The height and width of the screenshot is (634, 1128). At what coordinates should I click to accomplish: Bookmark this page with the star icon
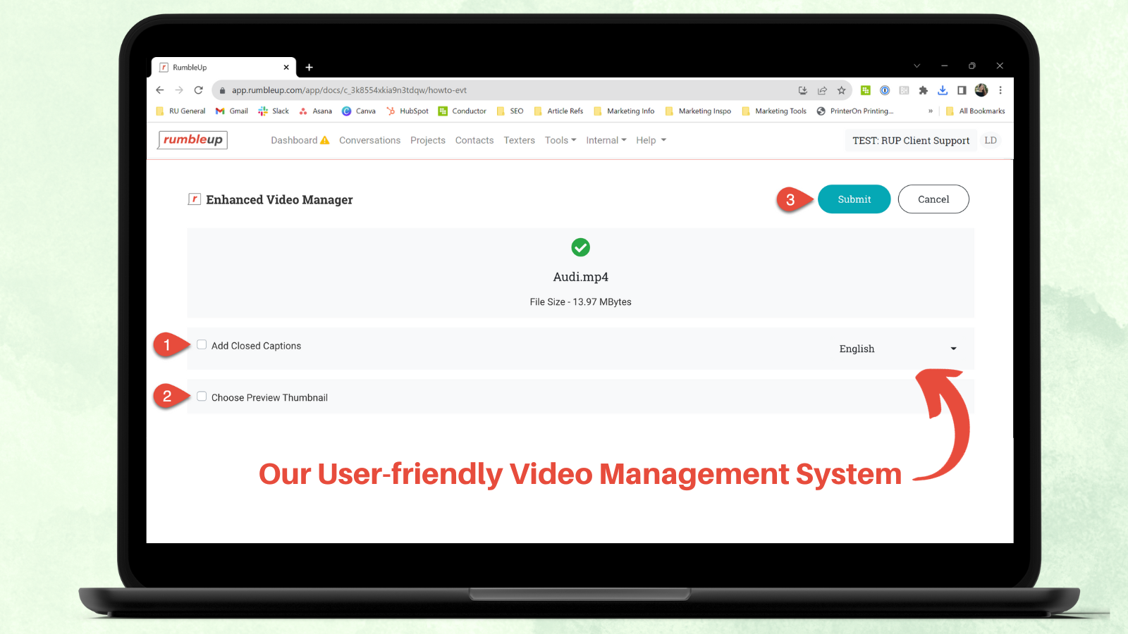(842, 90)
